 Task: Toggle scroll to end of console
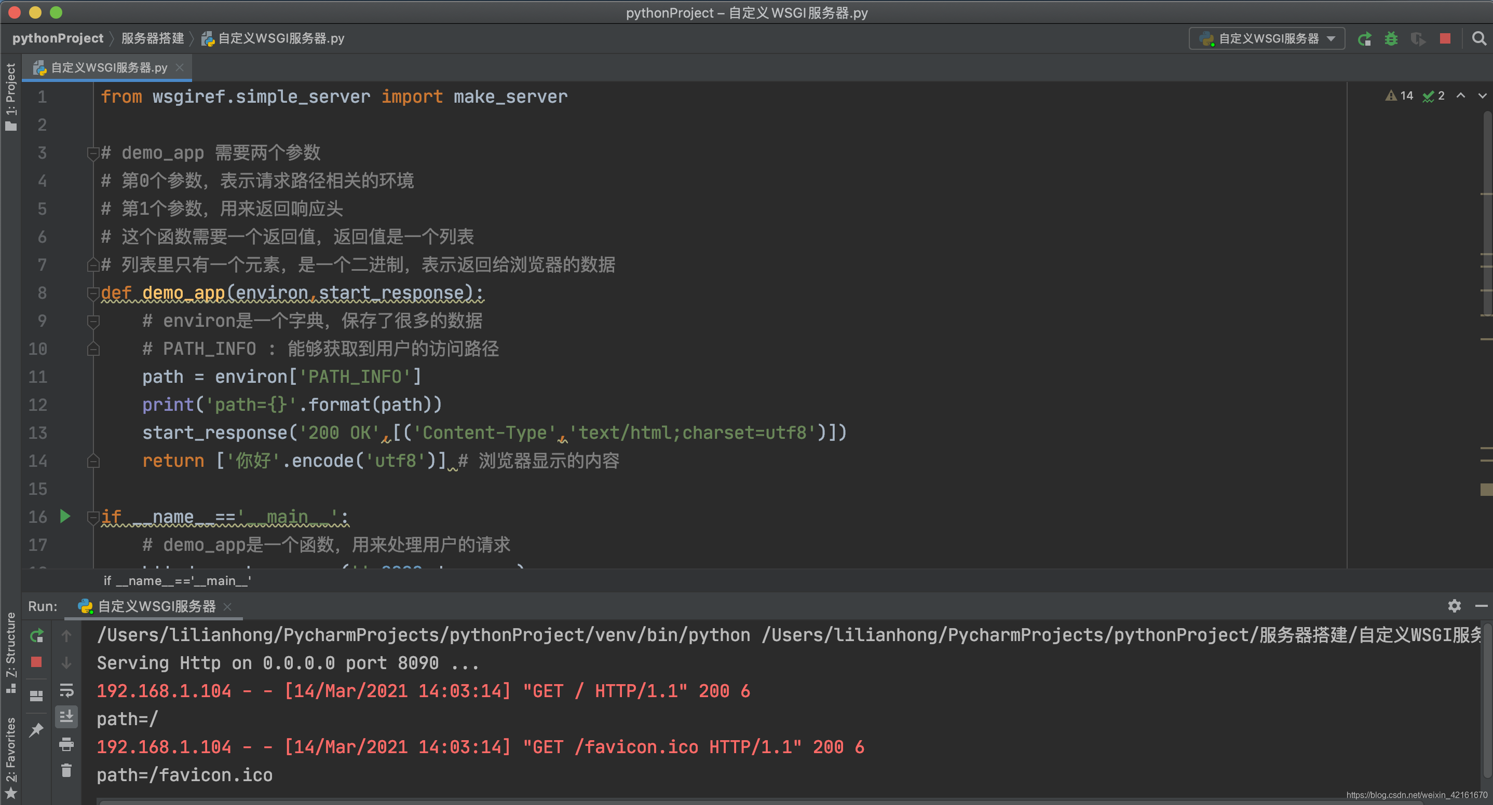66,717
